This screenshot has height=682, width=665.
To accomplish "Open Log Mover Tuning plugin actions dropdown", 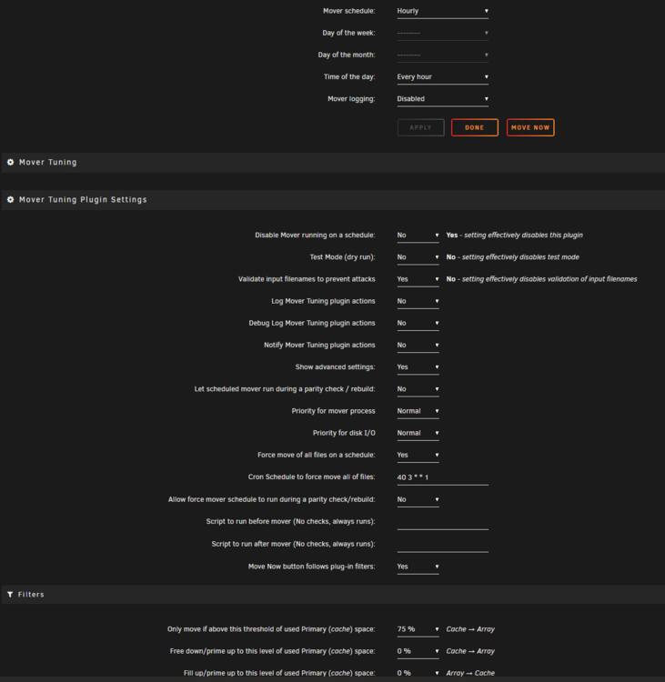I will pos(418,301).
